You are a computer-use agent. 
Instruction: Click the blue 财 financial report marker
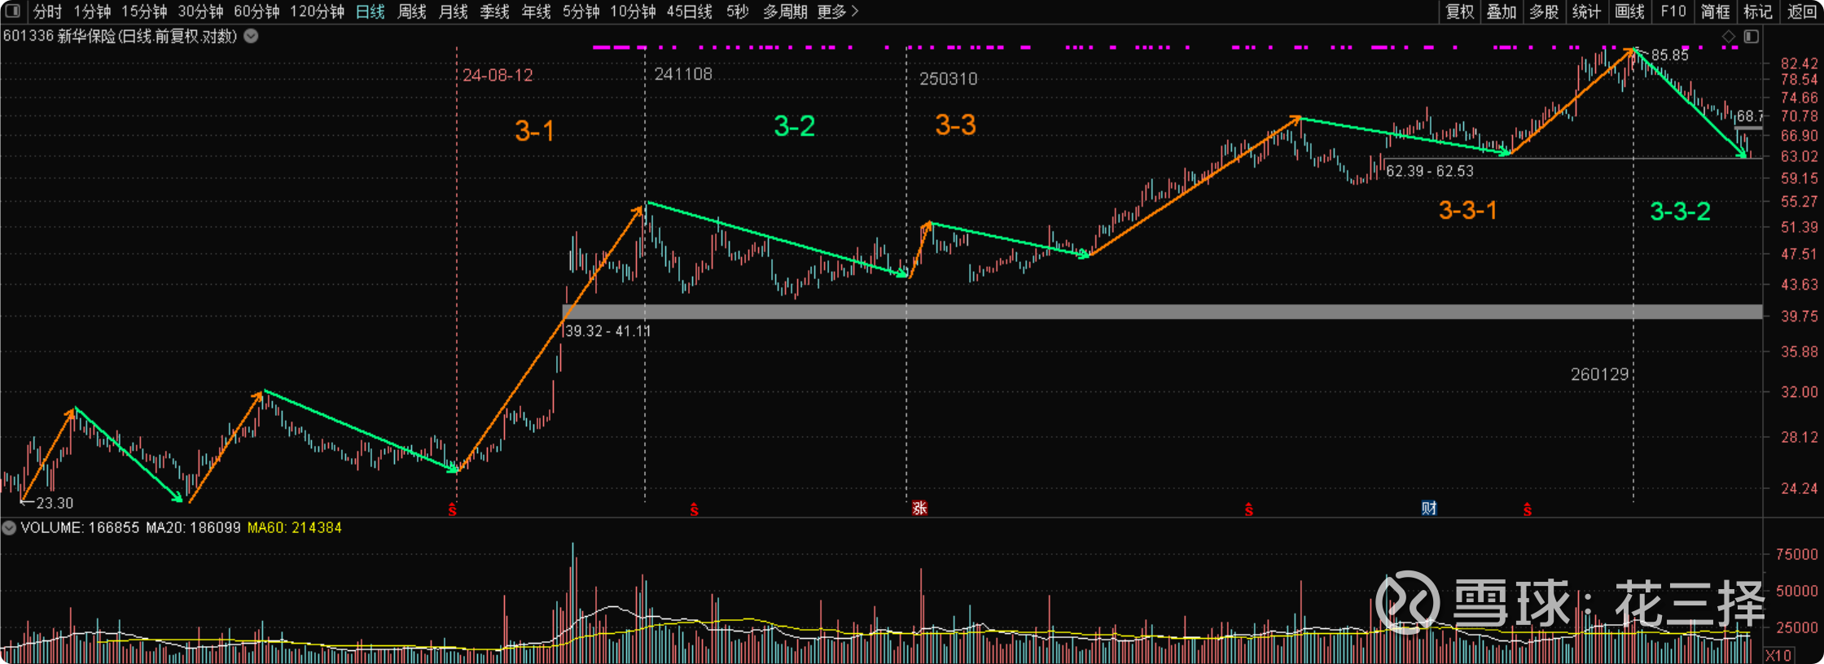pyautogui.click(x=1429, y=509)
